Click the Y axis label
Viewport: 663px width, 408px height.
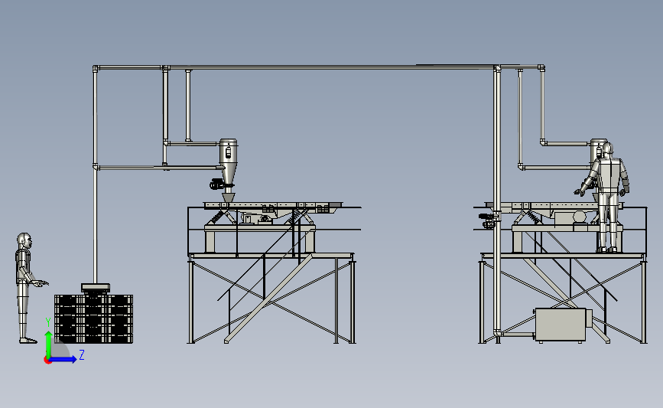[47, 322]
